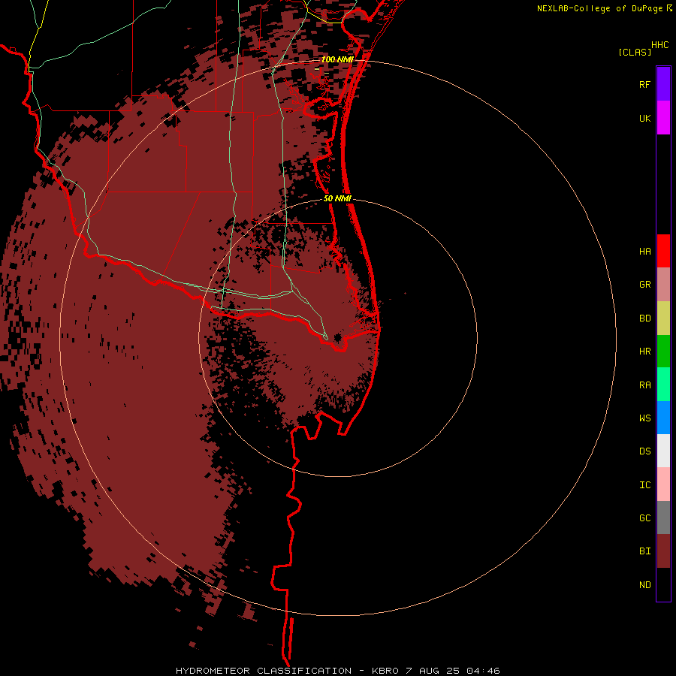The width and height of the screenshot is (676, 676).
Task: Click the HYDROMETEOR CLASSIFICATION title text
Action: pos(264,671)
